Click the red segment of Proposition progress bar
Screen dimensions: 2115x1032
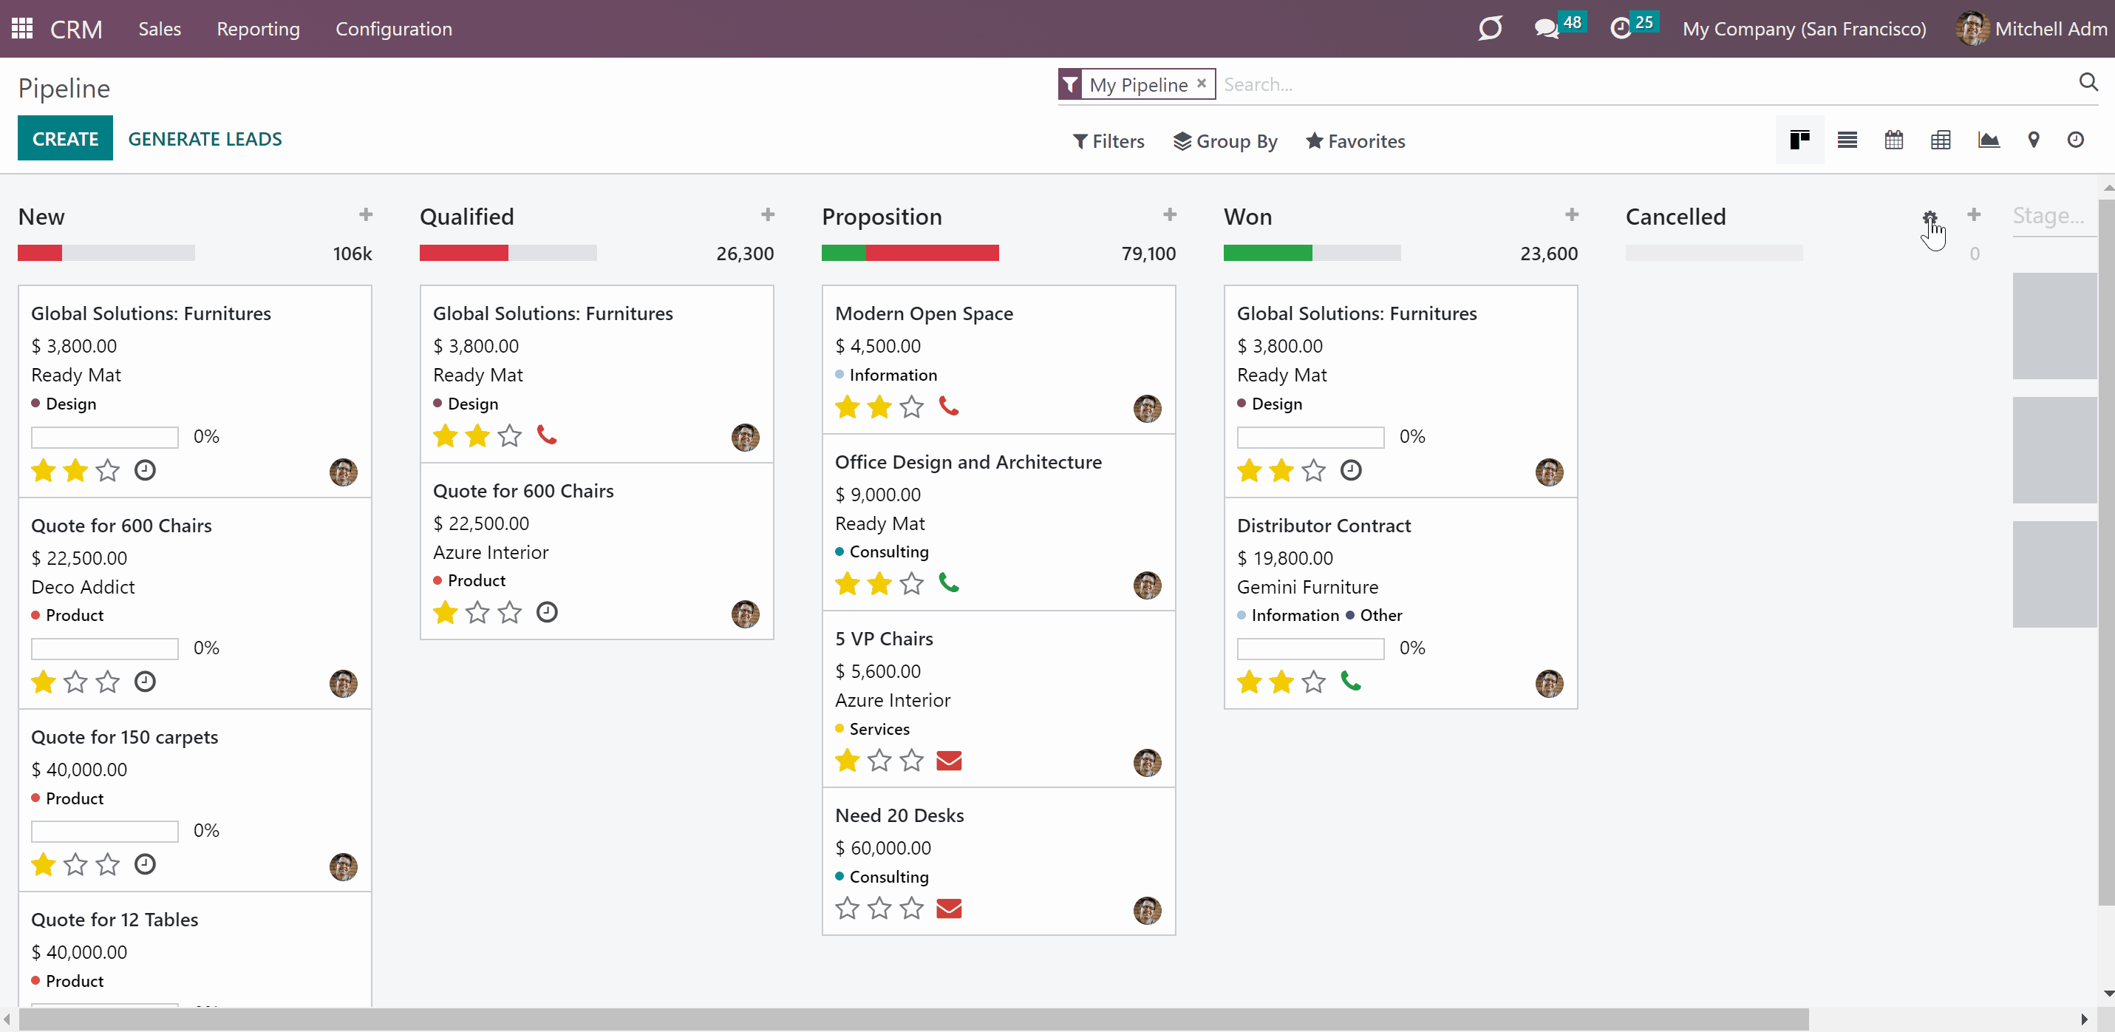pyautogui.click(x=932, y=253)
